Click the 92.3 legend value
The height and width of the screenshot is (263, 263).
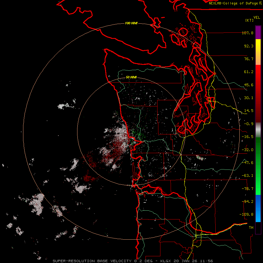(x=249, y=46)
